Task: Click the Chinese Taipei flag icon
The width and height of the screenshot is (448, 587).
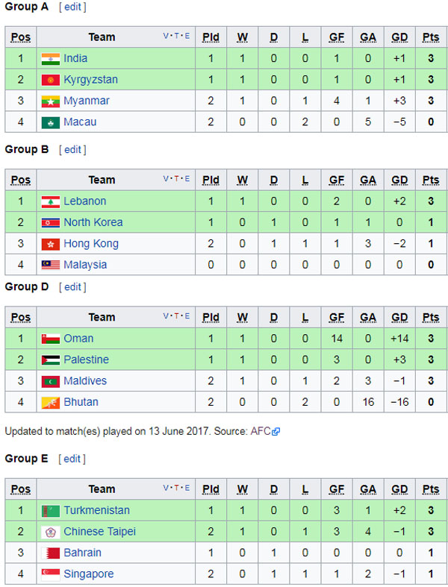Action: [x=51, y=532]
